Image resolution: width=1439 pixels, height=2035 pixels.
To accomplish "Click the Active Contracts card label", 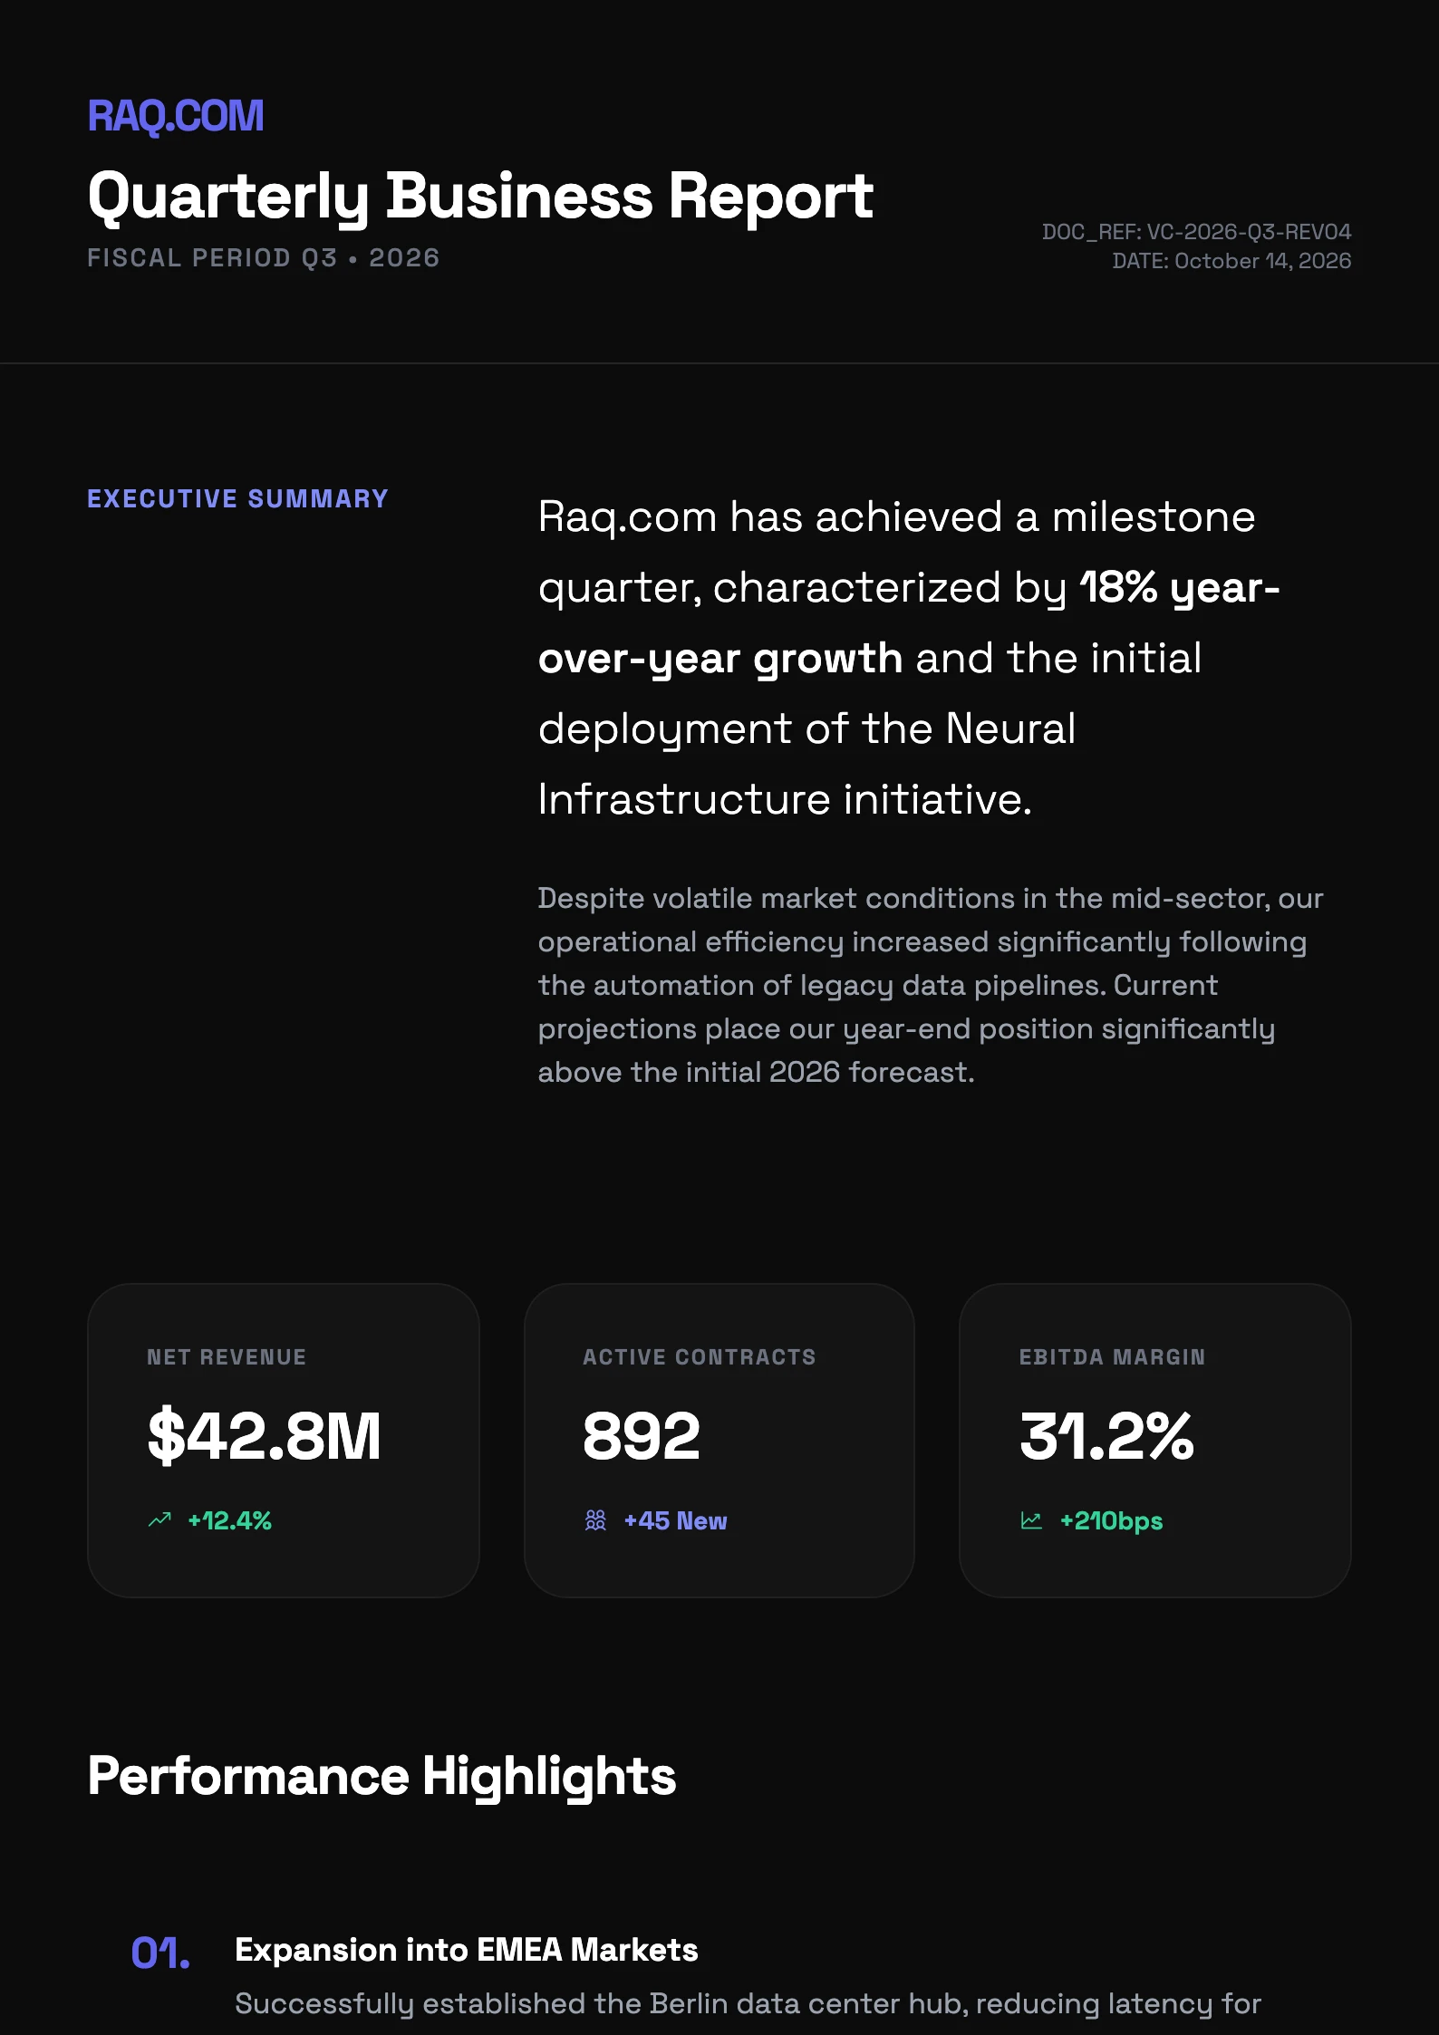I will 699,1357.
